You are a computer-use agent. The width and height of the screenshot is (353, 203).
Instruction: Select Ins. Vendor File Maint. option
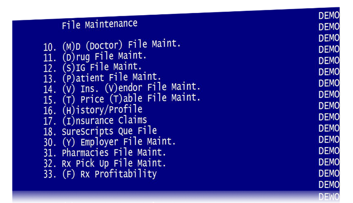[x=131, y=87]
